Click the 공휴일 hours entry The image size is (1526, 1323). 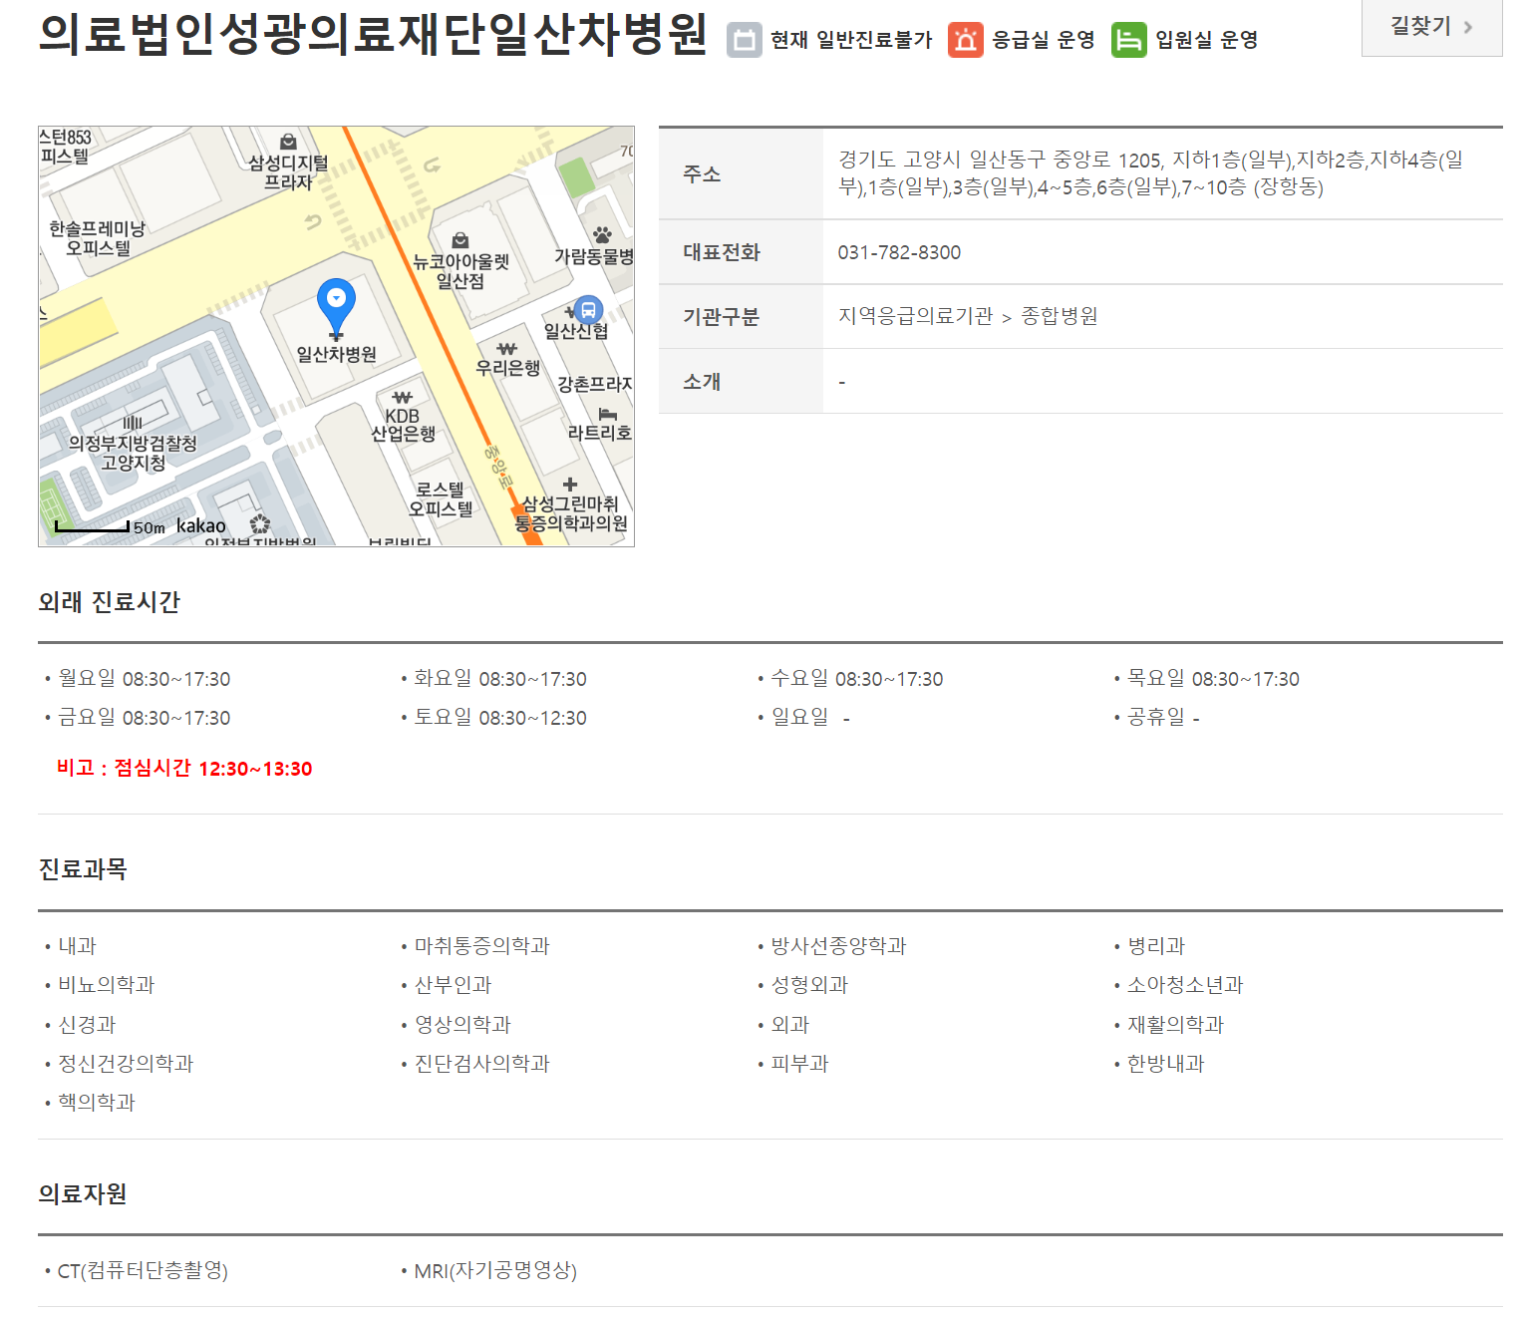(1163, 718)
